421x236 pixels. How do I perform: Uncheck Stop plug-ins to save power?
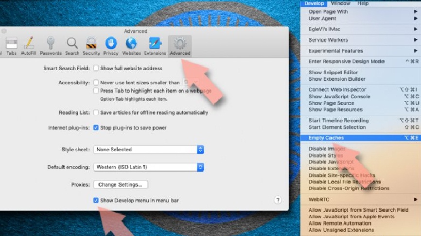[x=96, y=128]
